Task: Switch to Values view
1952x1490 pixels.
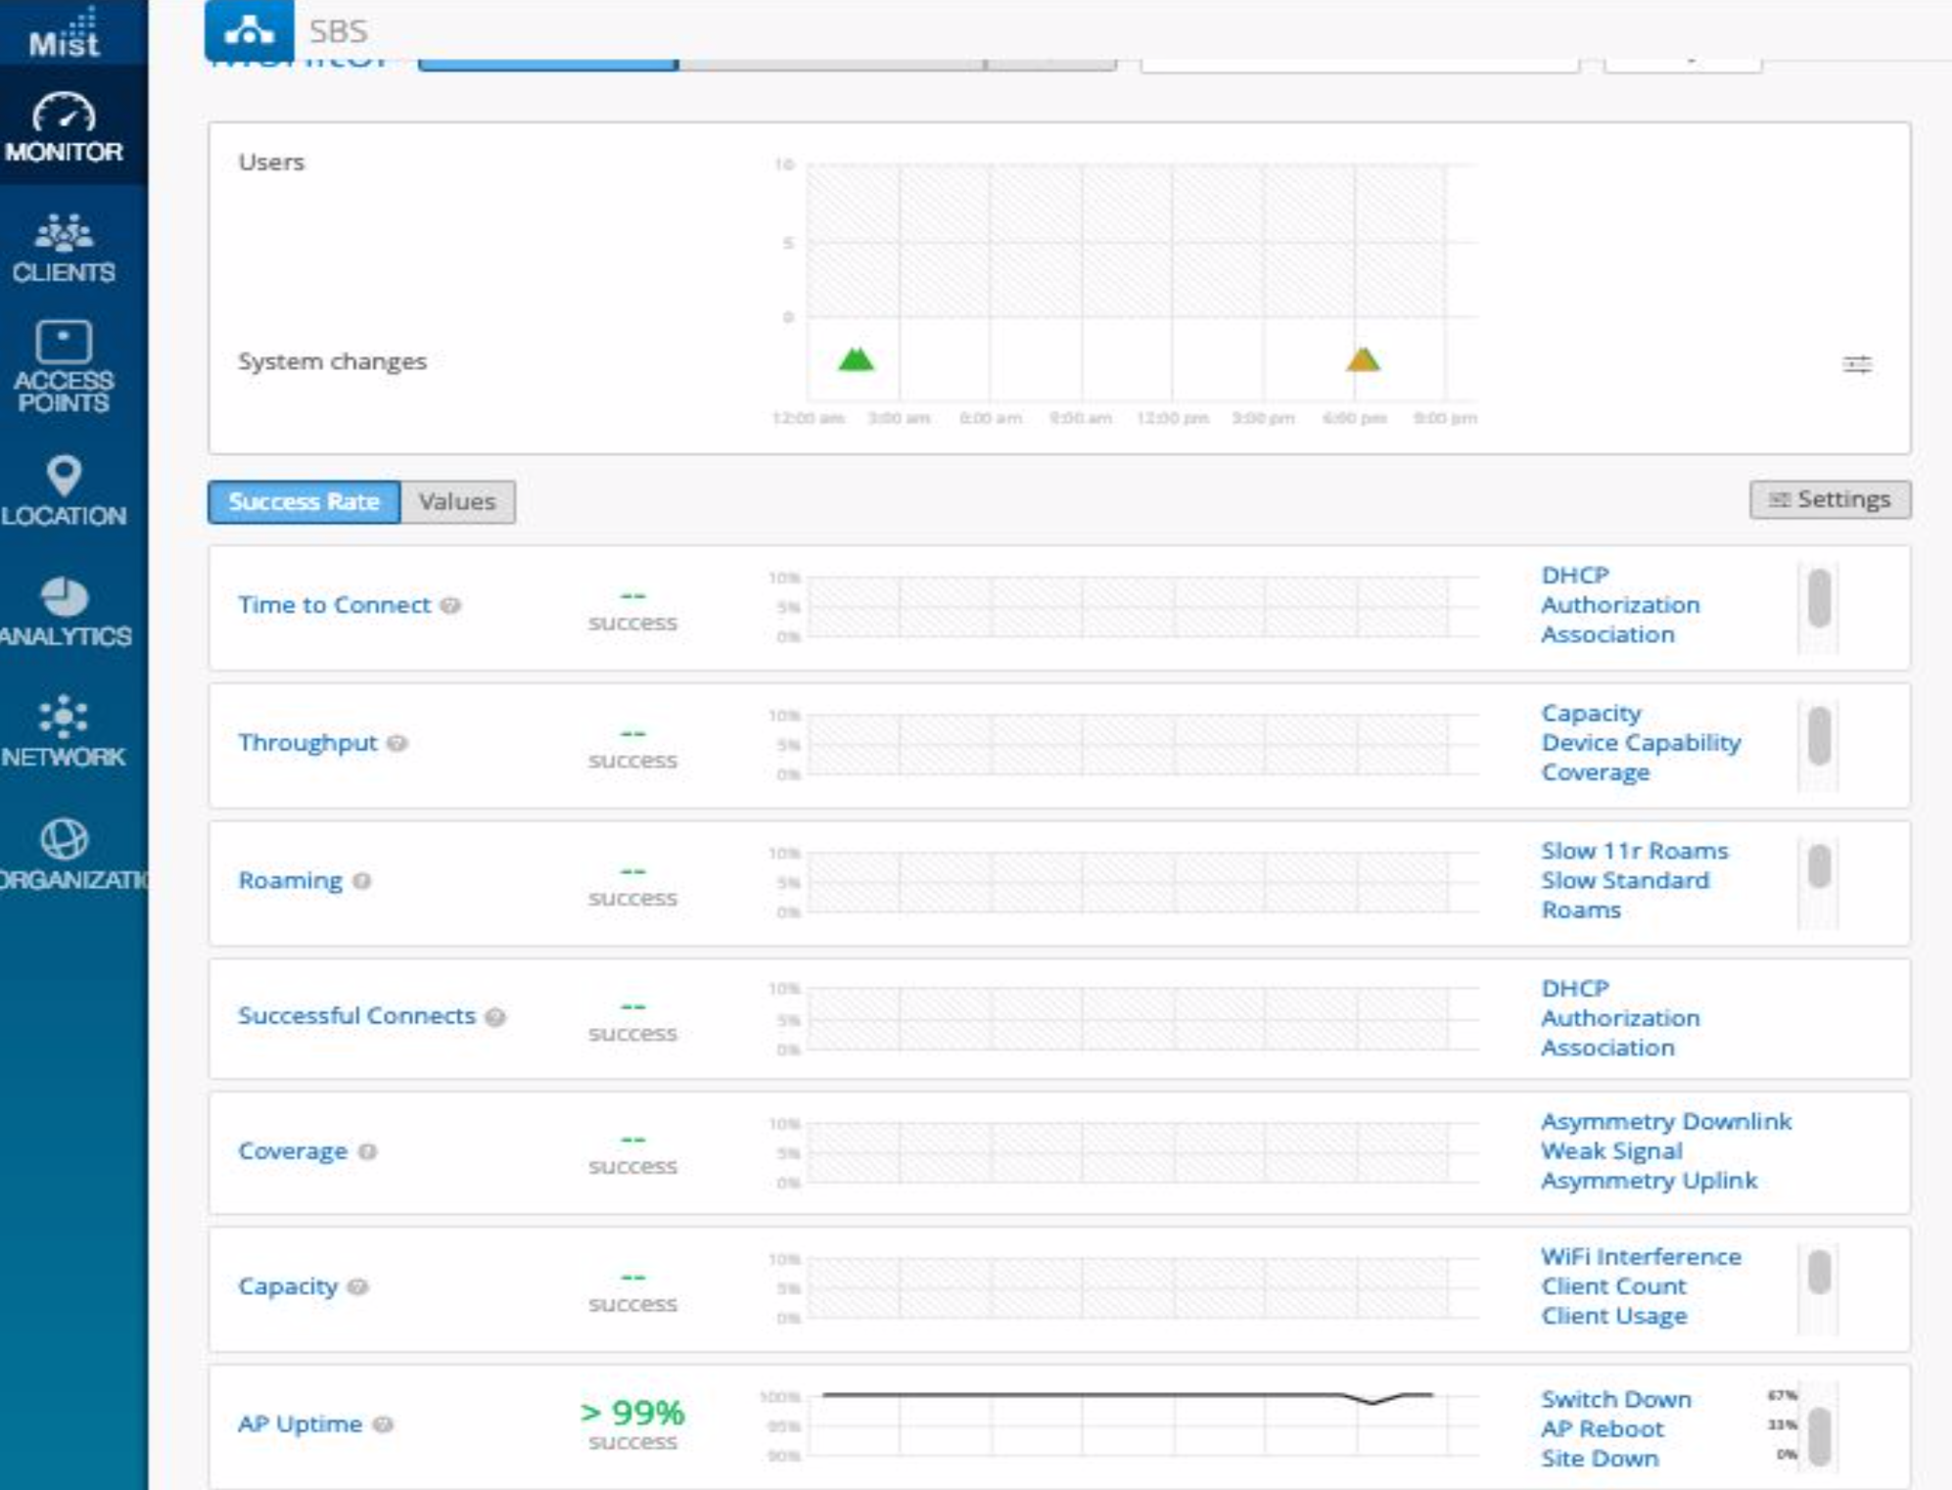Action: 457,501
